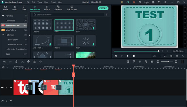
Task: Click the add track icon
Action: point(3,67)
